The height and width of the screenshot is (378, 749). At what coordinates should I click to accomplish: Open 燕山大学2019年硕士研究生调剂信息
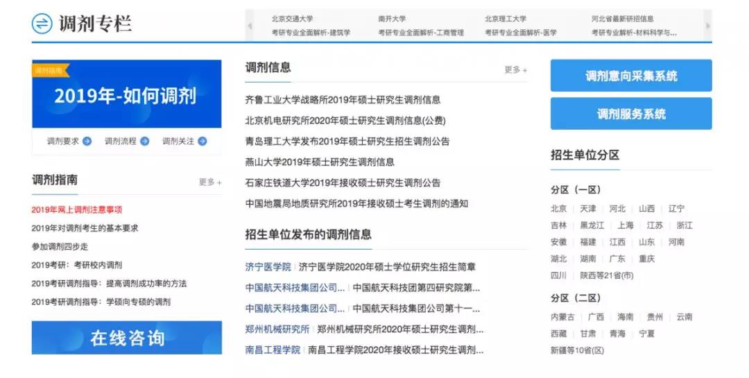(320, 162)
